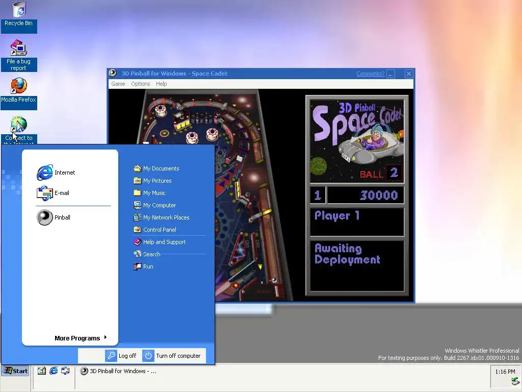Image resolution: width=522 pixels, height=392 pixels.
Task: Click the mail quick launch icon
Action: coord(65,371)
